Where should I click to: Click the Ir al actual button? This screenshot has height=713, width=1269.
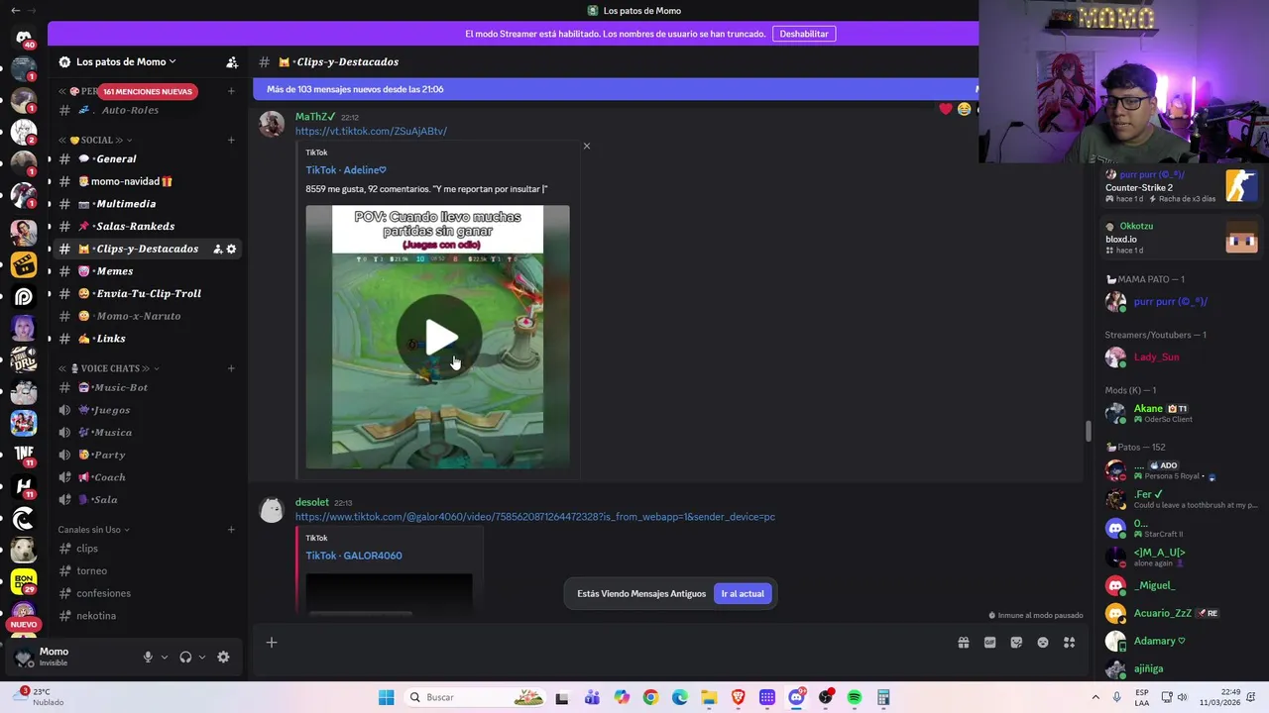tap(743, 594)
